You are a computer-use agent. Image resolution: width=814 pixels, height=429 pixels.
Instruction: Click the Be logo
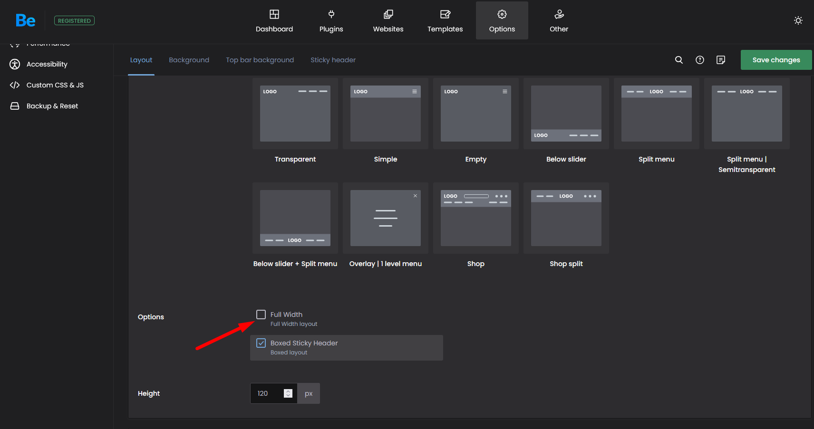(25, 20)
